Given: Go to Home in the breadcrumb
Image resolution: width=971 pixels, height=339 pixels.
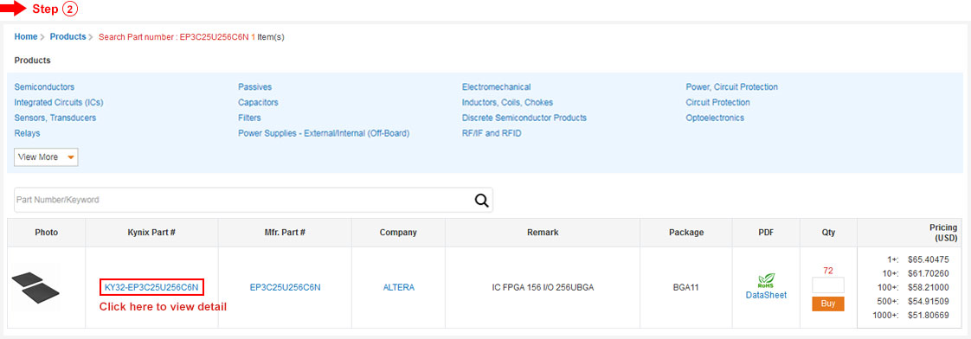Looking at the screenshot, I should [x=26, y=36].
